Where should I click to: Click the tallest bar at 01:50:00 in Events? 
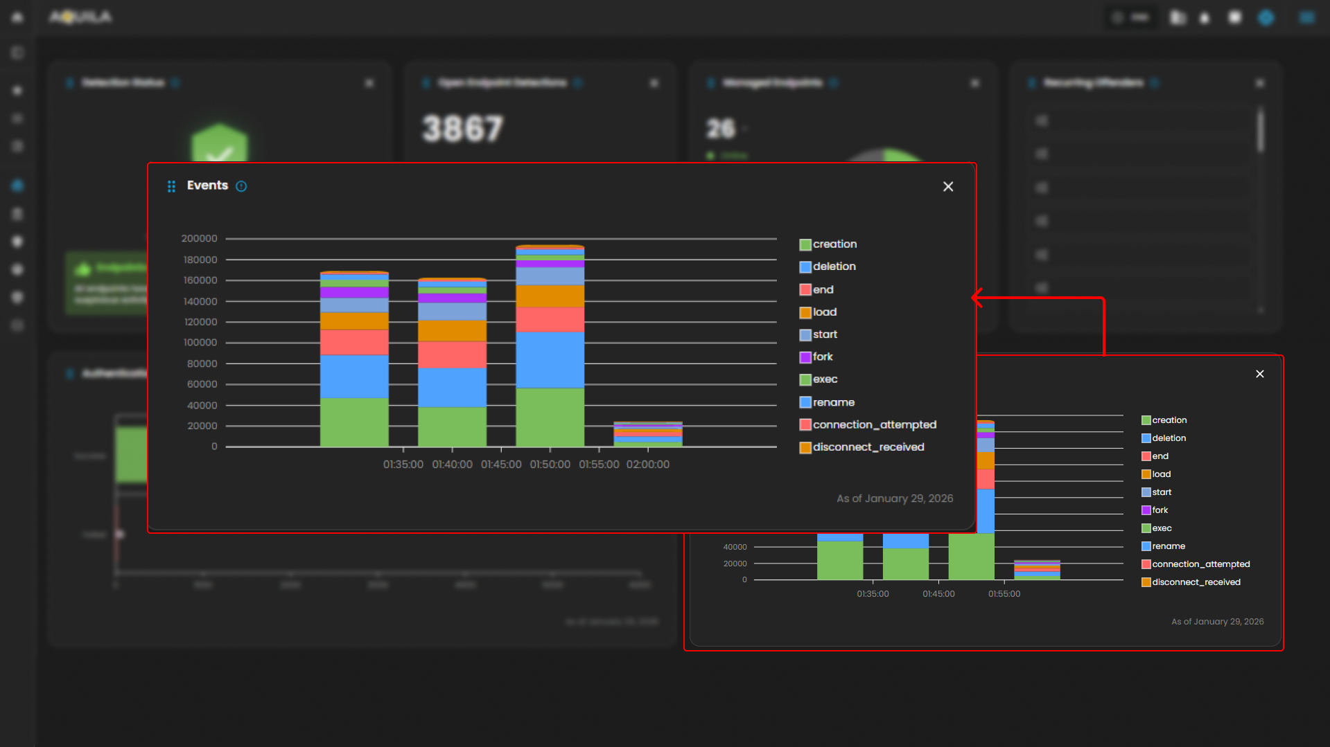tap(550, 346)
